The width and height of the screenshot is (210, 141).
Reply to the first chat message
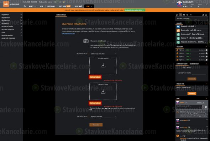(x=207, y=119)
